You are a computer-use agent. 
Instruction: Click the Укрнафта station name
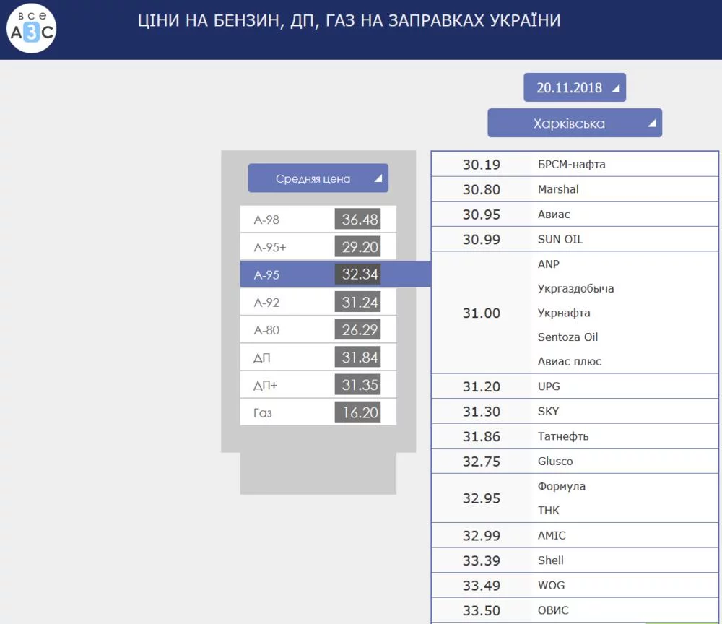564,313
